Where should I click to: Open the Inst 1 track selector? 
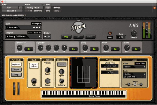(x=10, y=8)
